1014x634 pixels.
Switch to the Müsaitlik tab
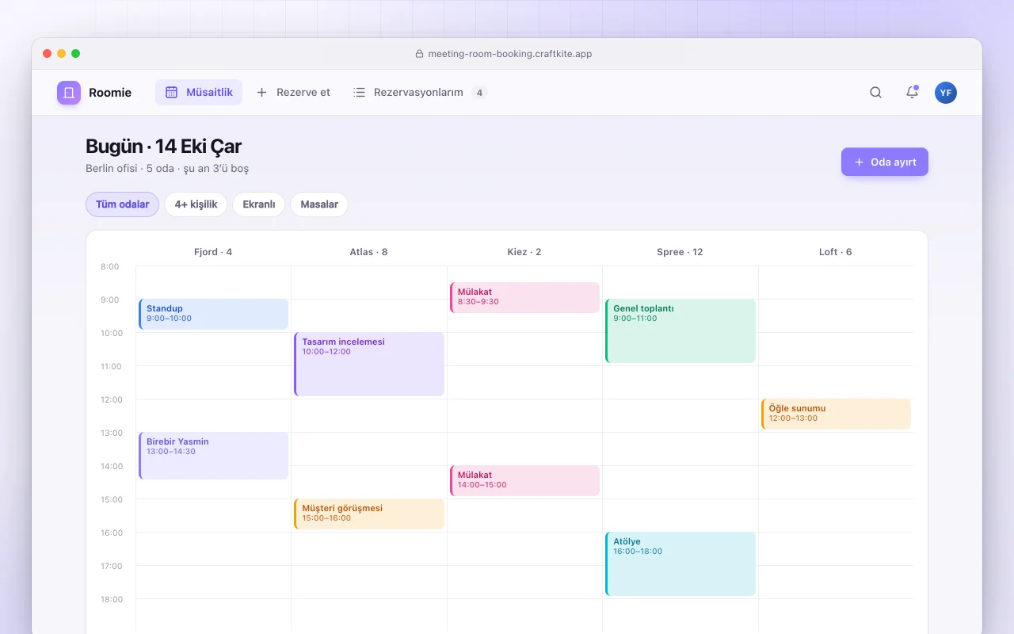pos(199,93)
